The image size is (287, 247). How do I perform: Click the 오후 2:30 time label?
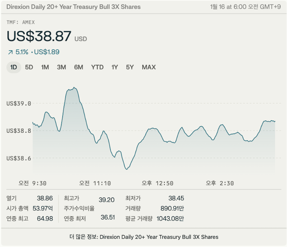point(220,183)
